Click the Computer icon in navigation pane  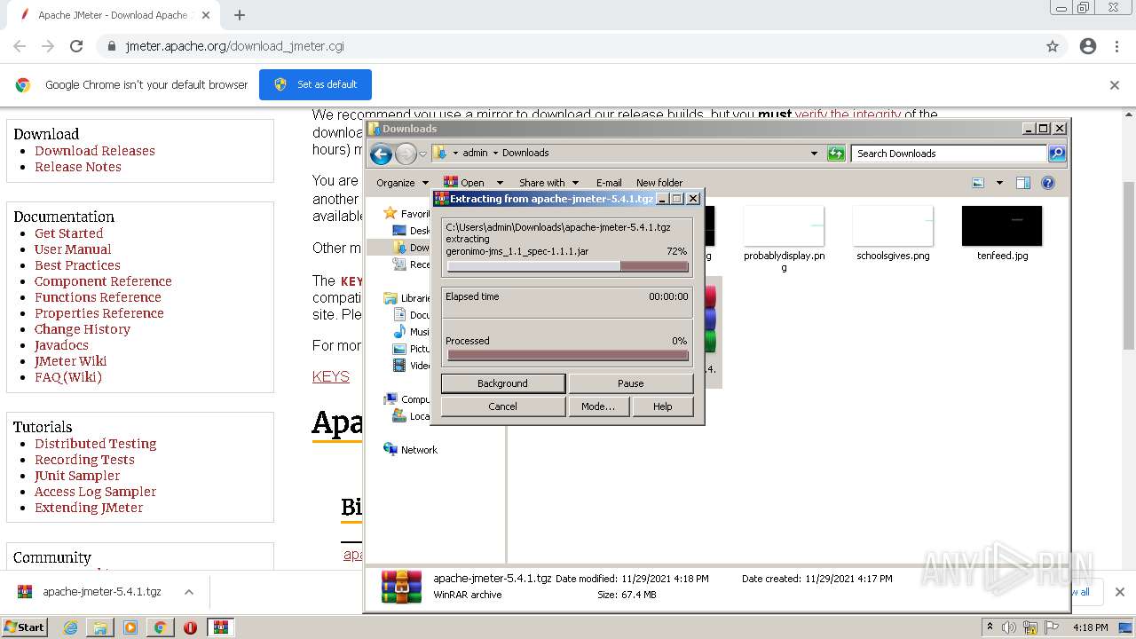(x=390, y=399)
